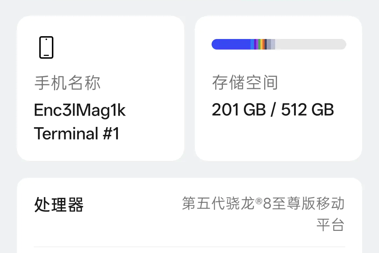Tap the 处理器 processor label
This screenshot has height=253, width=379.
(x=59, y=205)
